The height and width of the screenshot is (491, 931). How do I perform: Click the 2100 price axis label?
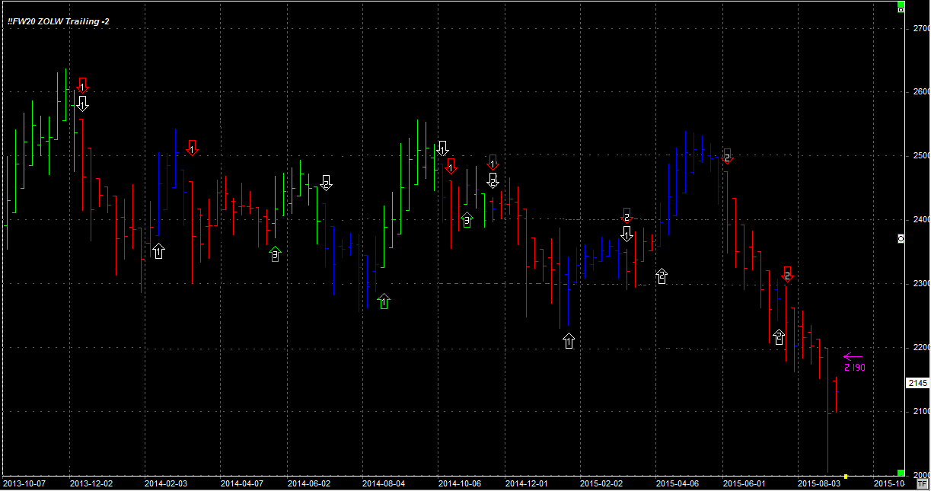click(x=921, y=412)
